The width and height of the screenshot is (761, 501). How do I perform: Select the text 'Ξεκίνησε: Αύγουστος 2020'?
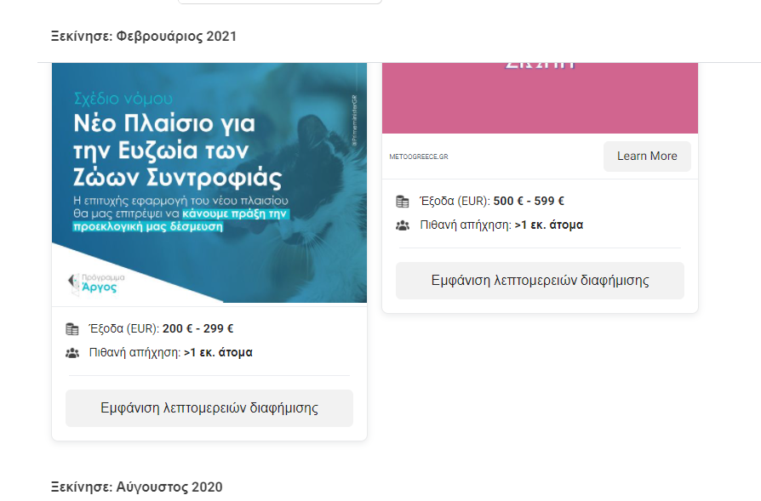click(137, 487)
